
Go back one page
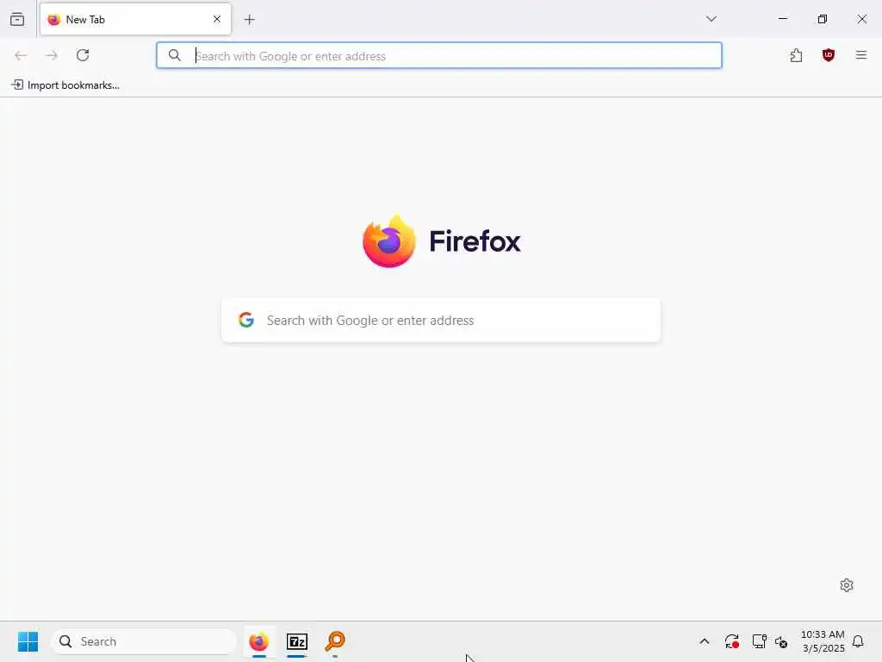click(21, 55)
